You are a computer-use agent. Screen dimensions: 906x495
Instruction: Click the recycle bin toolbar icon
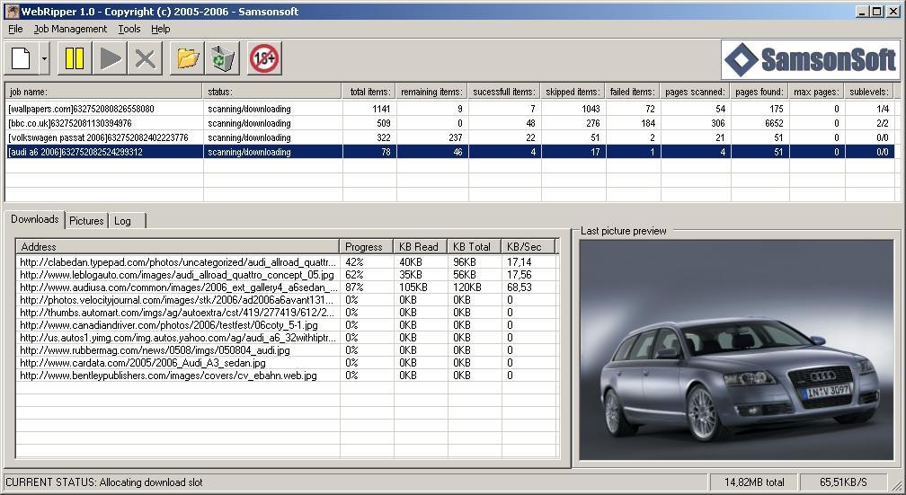pos(223,58)
